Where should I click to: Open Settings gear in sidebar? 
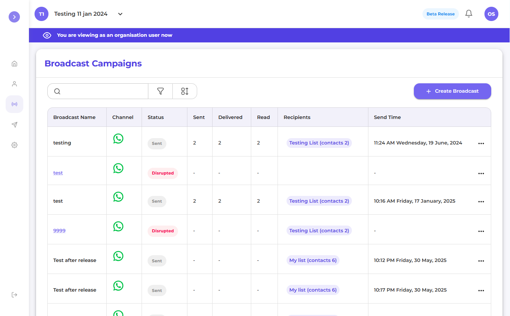point(14,145)
